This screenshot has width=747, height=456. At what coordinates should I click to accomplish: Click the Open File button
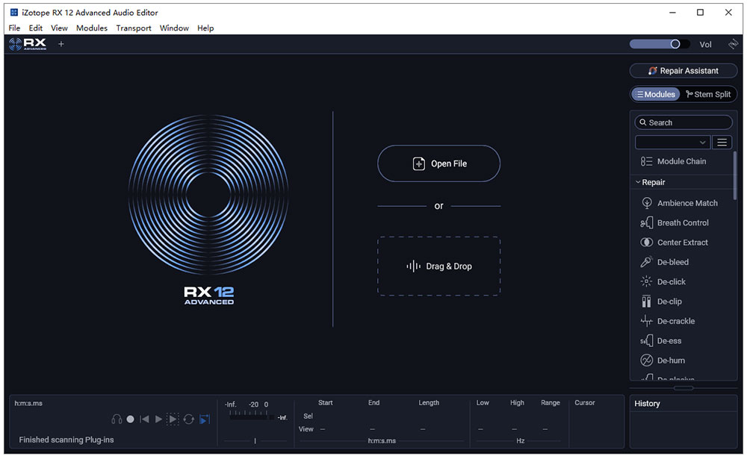[438, 163]
